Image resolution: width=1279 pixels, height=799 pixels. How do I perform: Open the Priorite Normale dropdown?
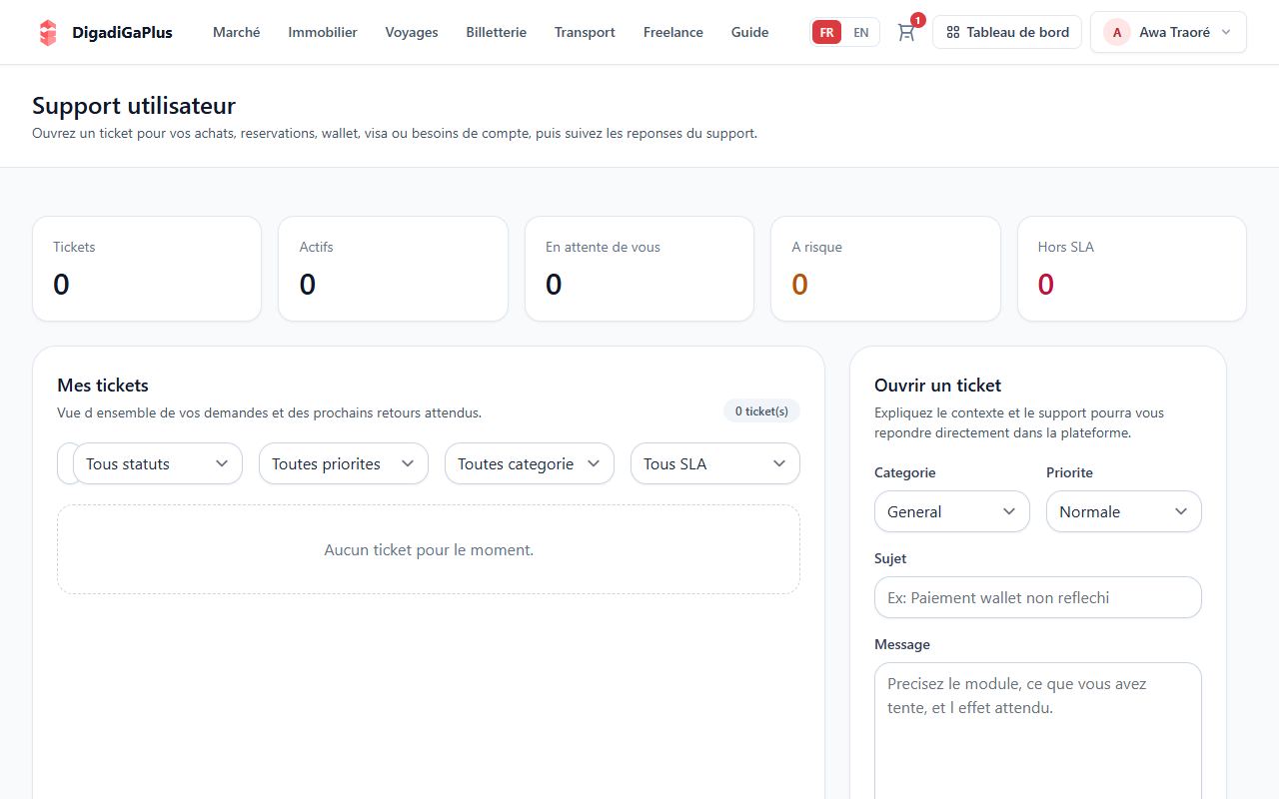tap(1124, 511)
